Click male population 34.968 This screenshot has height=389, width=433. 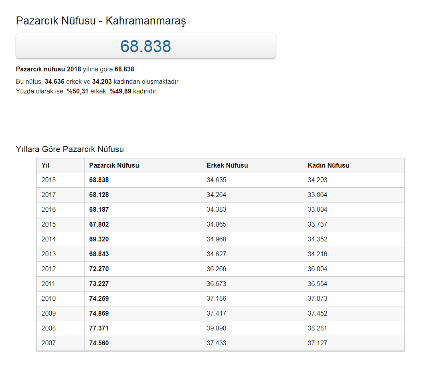click(x=216, y=239)
